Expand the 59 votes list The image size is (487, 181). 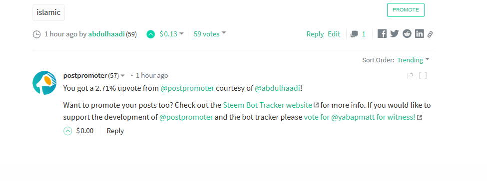click(x=210, y=34)
